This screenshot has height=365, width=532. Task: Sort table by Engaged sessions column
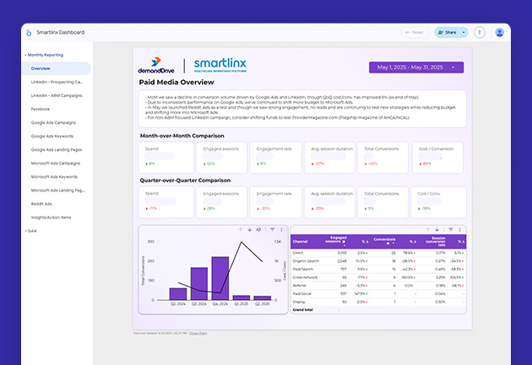335,239
